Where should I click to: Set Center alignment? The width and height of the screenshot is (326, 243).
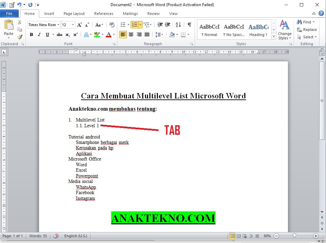[x=131, y=35]
